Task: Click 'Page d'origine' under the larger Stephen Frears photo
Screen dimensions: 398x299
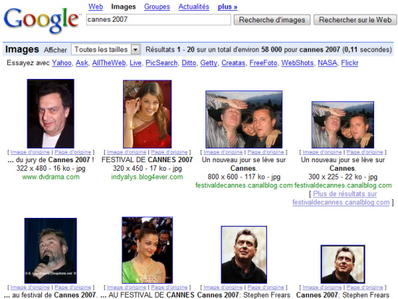Action: [x=266, y=287]
